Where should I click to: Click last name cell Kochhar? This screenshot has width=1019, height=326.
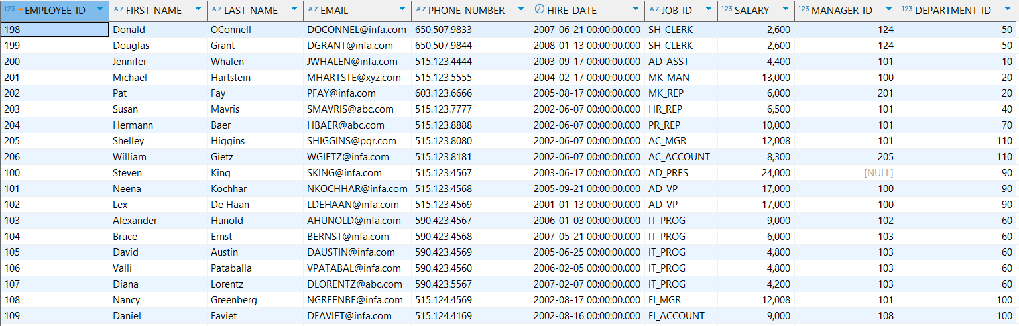click(x=255, y=189)
